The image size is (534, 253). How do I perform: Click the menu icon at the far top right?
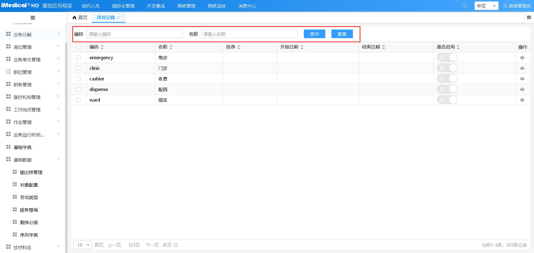point(529,17)
